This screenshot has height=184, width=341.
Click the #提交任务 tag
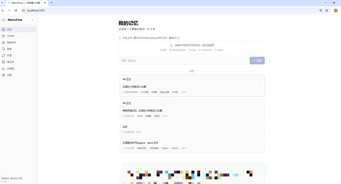tap(142, 148)
